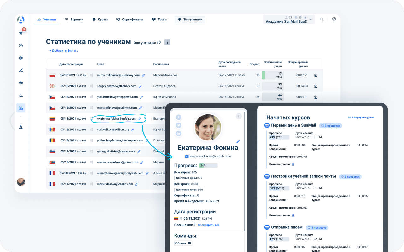The width and height of the screenshot is (404, 252).
Task: Select the graduation cap sidebar icon
Action: coord(21,83)
